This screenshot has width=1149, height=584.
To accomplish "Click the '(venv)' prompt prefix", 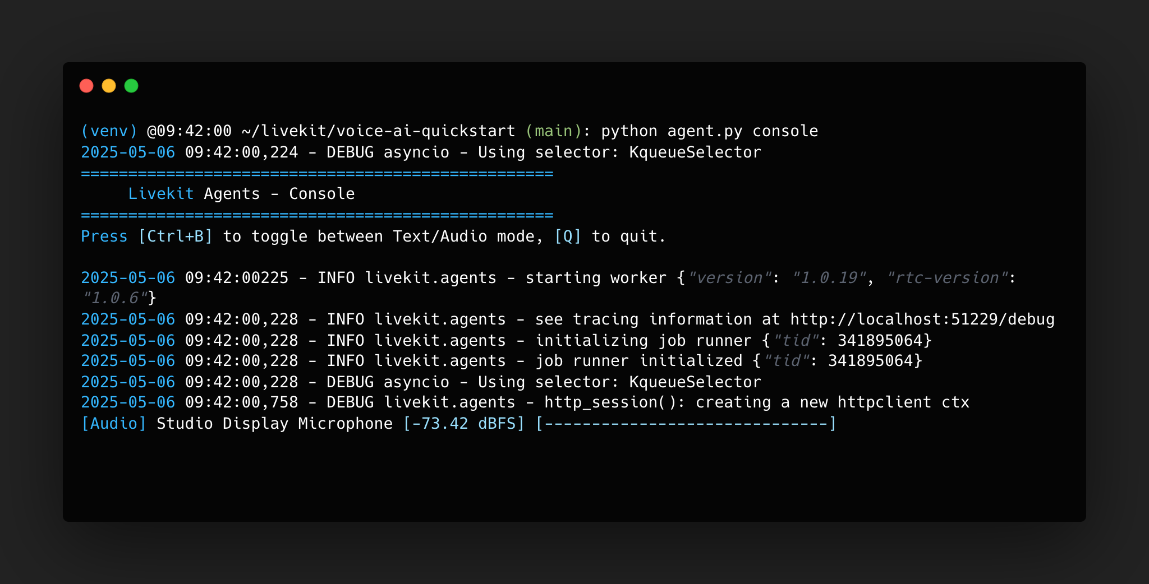I will coord(109,131).
